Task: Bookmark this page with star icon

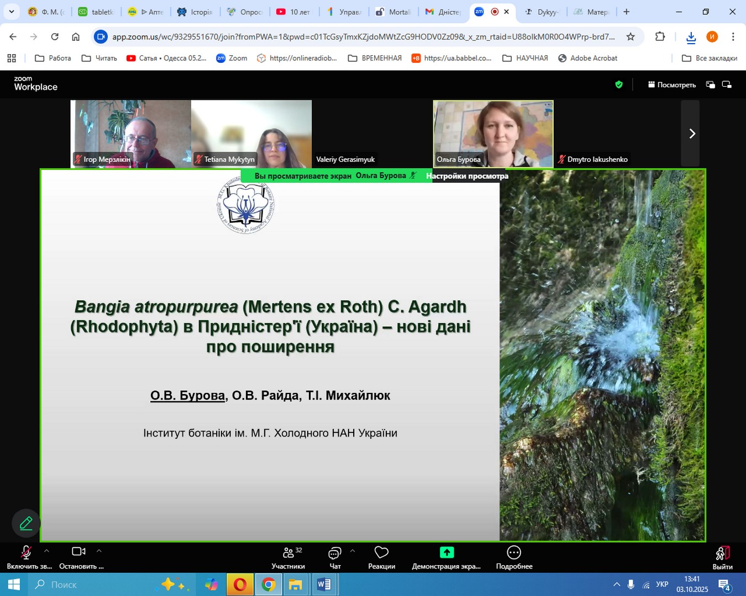Action: point(631,37)
